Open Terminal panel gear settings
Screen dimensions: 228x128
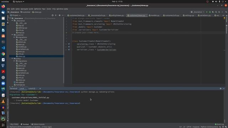tap(221, 89)
